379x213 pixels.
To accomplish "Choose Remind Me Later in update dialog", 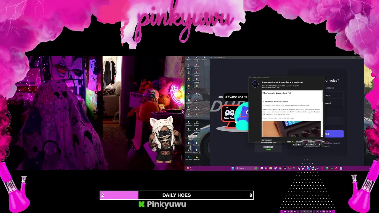I will 307,140.
